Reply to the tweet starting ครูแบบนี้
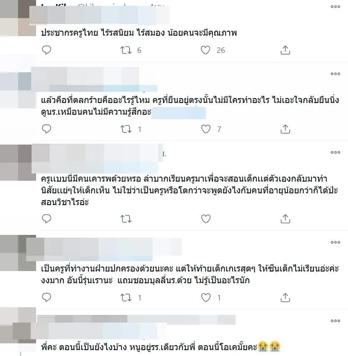This screenshot has width=348, height=356. (46, 219)
